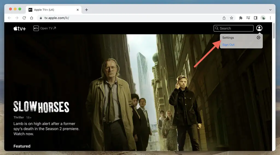
Task: Open the account profile icon
Action: coord(259,28)
